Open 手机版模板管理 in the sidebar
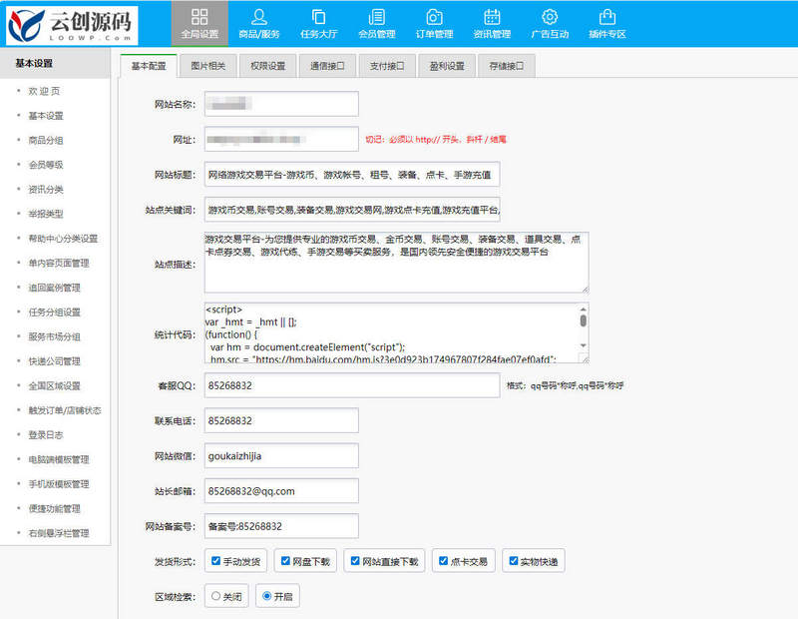 coord(59,484)
